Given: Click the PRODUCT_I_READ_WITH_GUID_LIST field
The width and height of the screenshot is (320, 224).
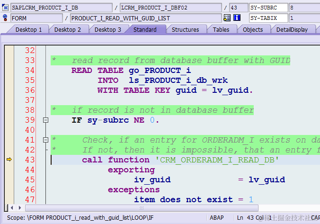Looking at the screenshot, I should 146,18.
